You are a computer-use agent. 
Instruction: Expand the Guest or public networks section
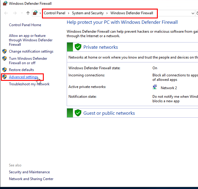click(132, 113)
